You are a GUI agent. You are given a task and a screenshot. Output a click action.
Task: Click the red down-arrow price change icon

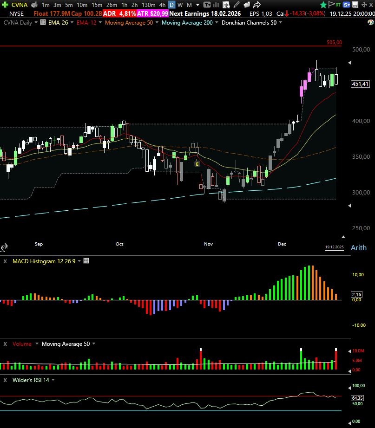286,13
